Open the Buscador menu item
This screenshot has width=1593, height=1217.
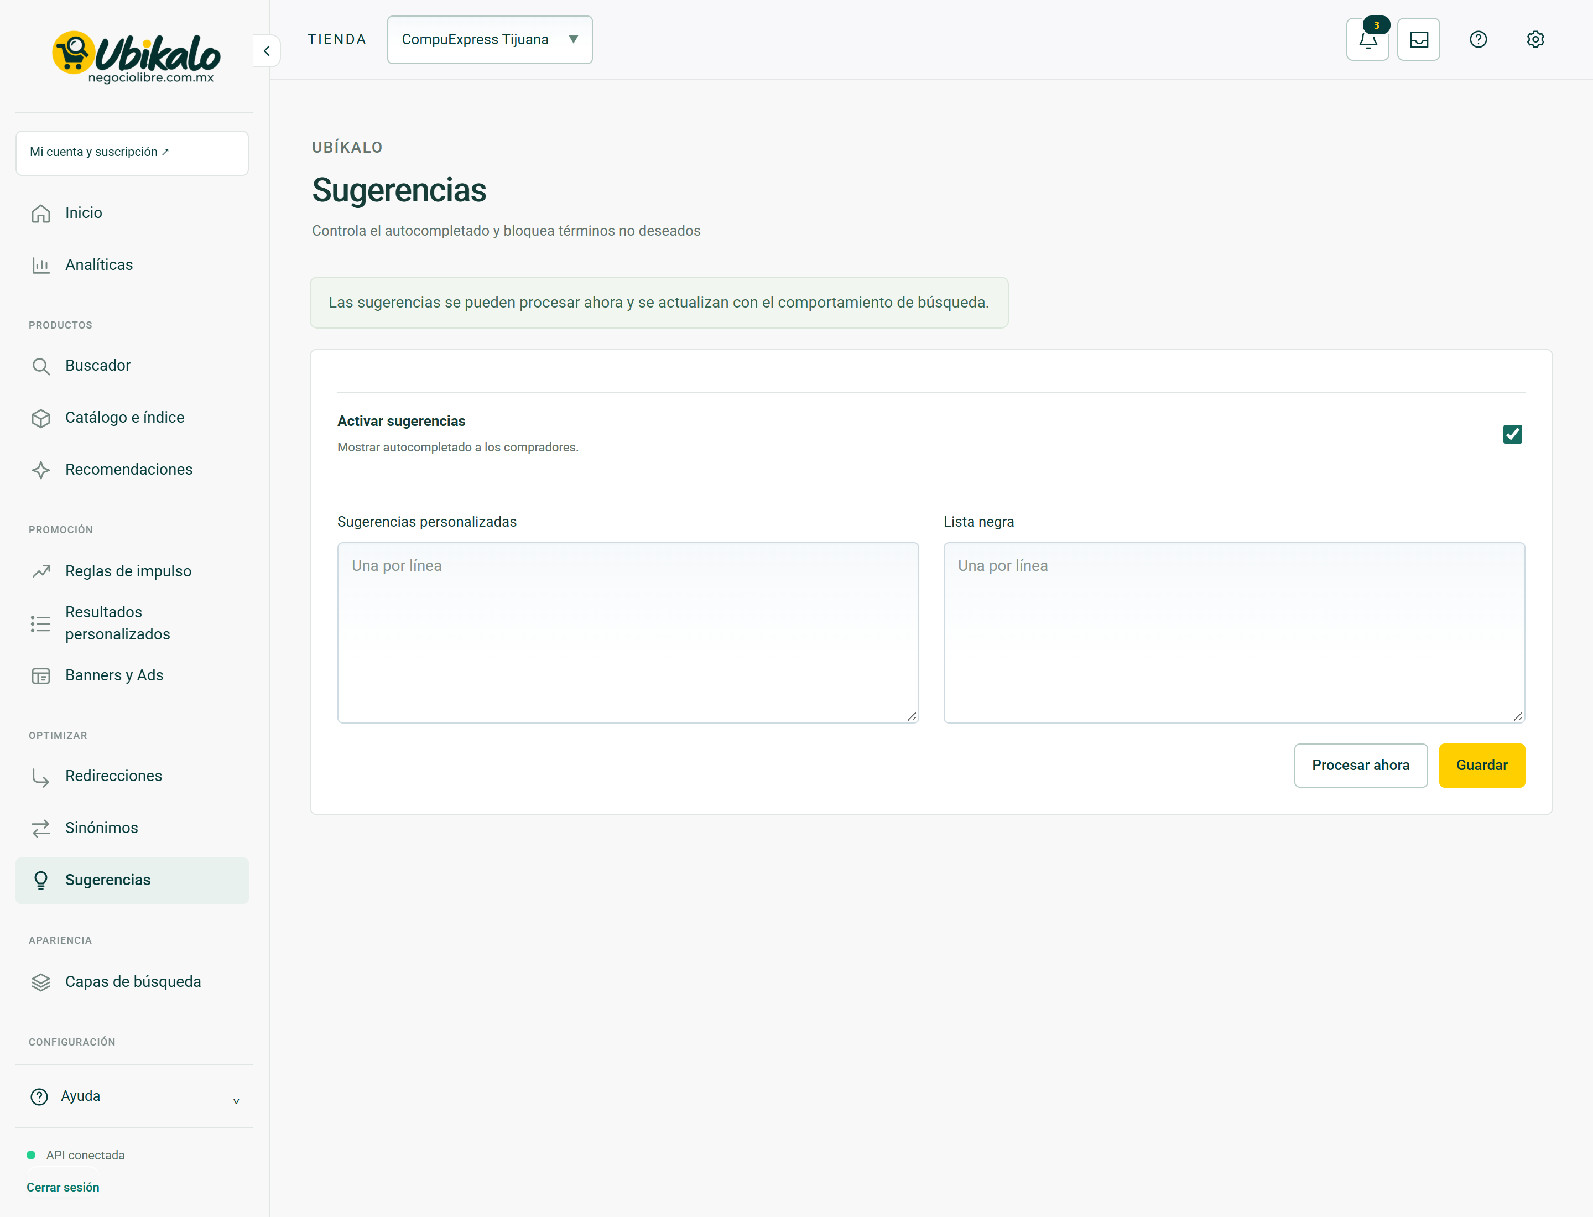tap(132, 366)
